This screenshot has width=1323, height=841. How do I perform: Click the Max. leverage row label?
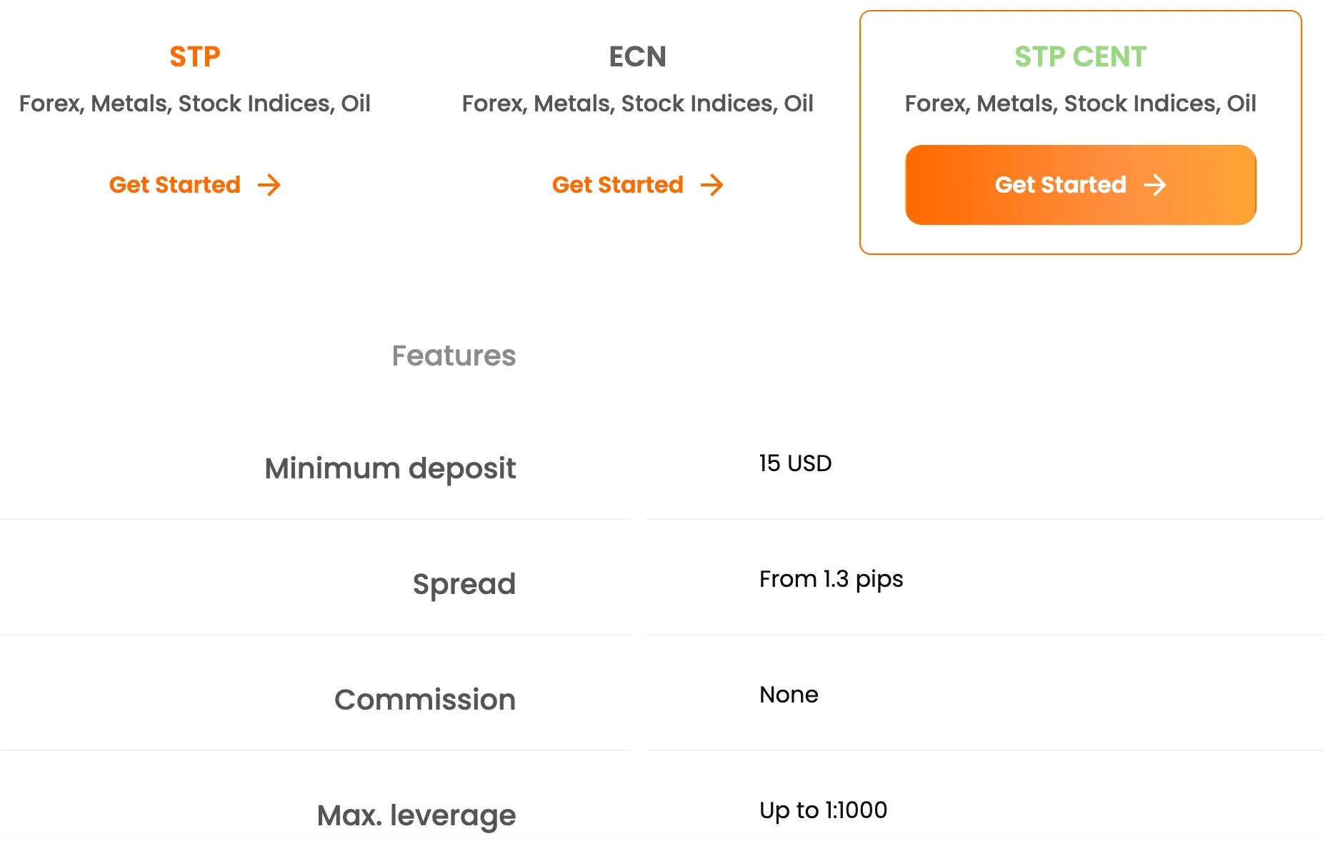pyautogui.click(x=416, y=816)
